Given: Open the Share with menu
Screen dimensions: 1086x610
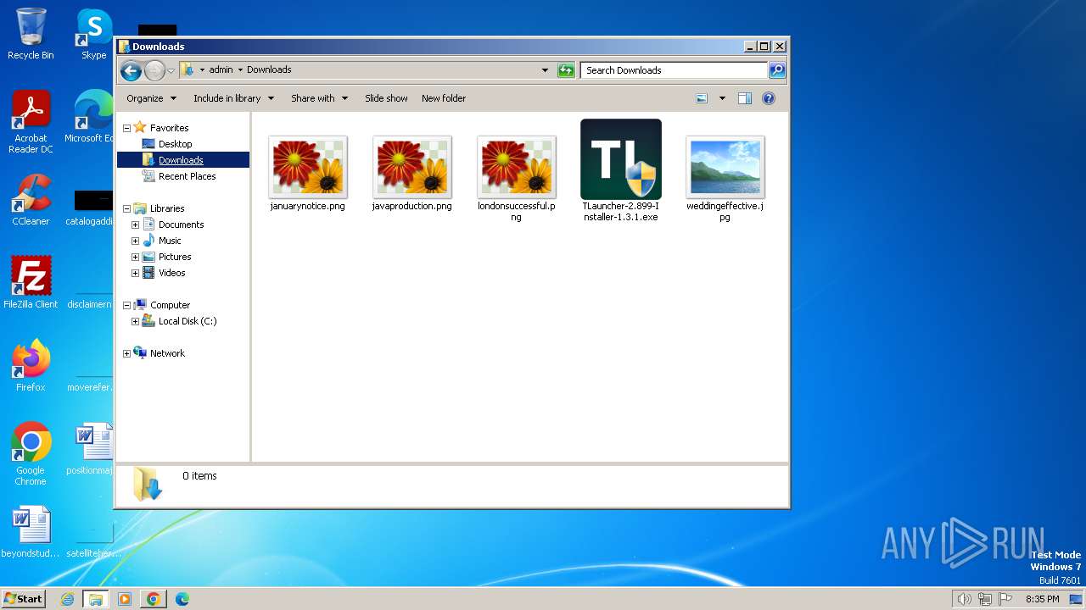Looking at the screenshot, I should point(319,98).
